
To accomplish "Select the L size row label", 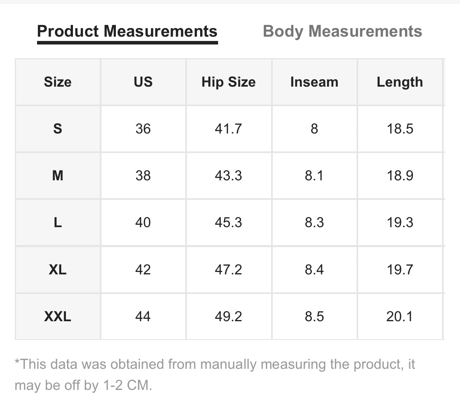I will 58,222.
